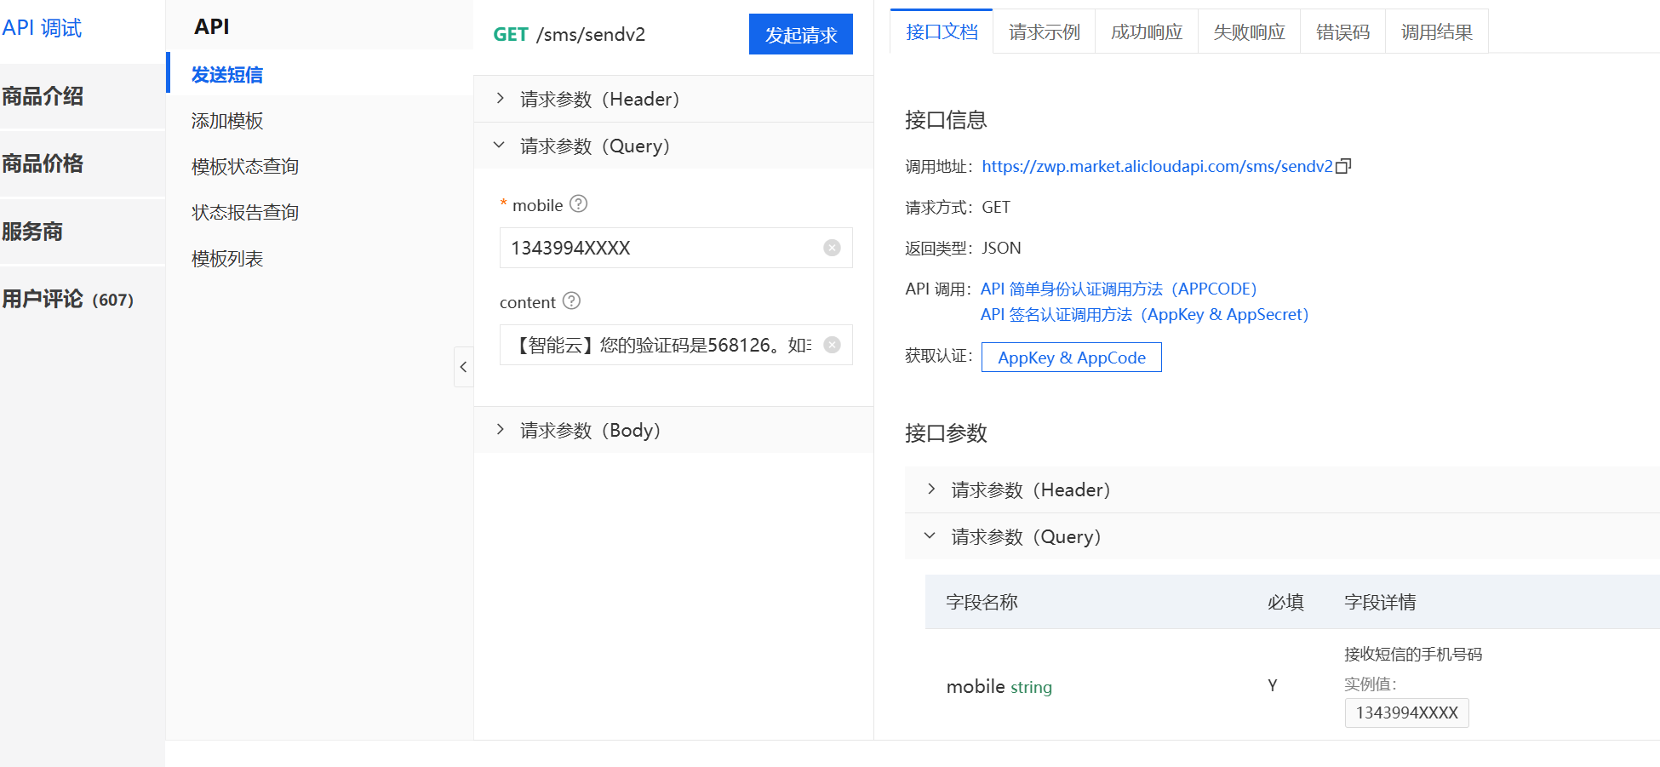Switch to the 请求示例 tab
The height and width of the screenshot is (767, 1660).
pos(1043,31)
